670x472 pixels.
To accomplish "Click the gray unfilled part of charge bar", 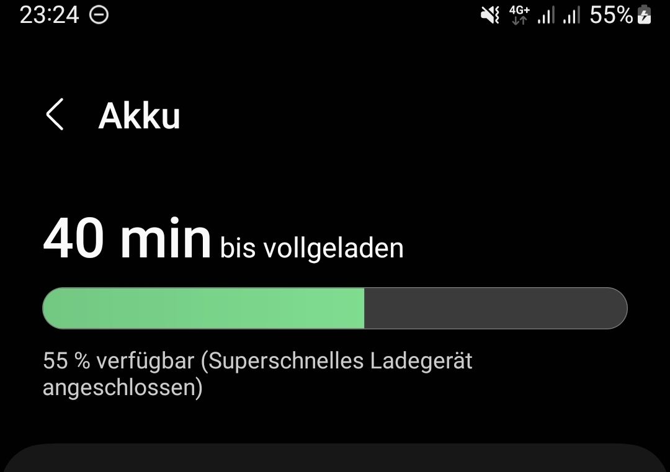I will pyautogui.click(x=496, y=308).
